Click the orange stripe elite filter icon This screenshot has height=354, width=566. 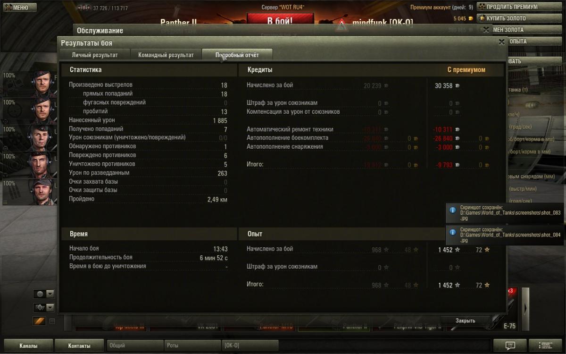pyautogui.click(x=39, y=321)
